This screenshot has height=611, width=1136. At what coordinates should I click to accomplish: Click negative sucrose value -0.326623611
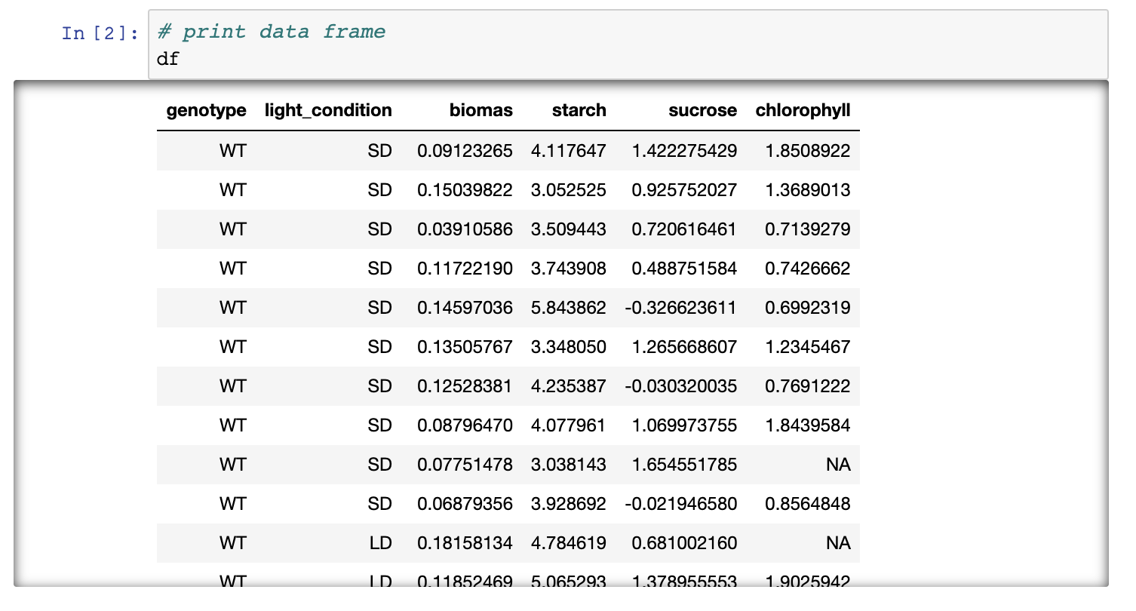(x=681, y=308)
